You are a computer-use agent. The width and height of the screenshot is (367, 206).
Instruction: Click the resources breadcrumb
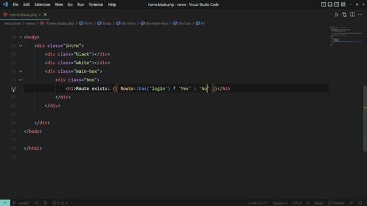pos(13,23)
